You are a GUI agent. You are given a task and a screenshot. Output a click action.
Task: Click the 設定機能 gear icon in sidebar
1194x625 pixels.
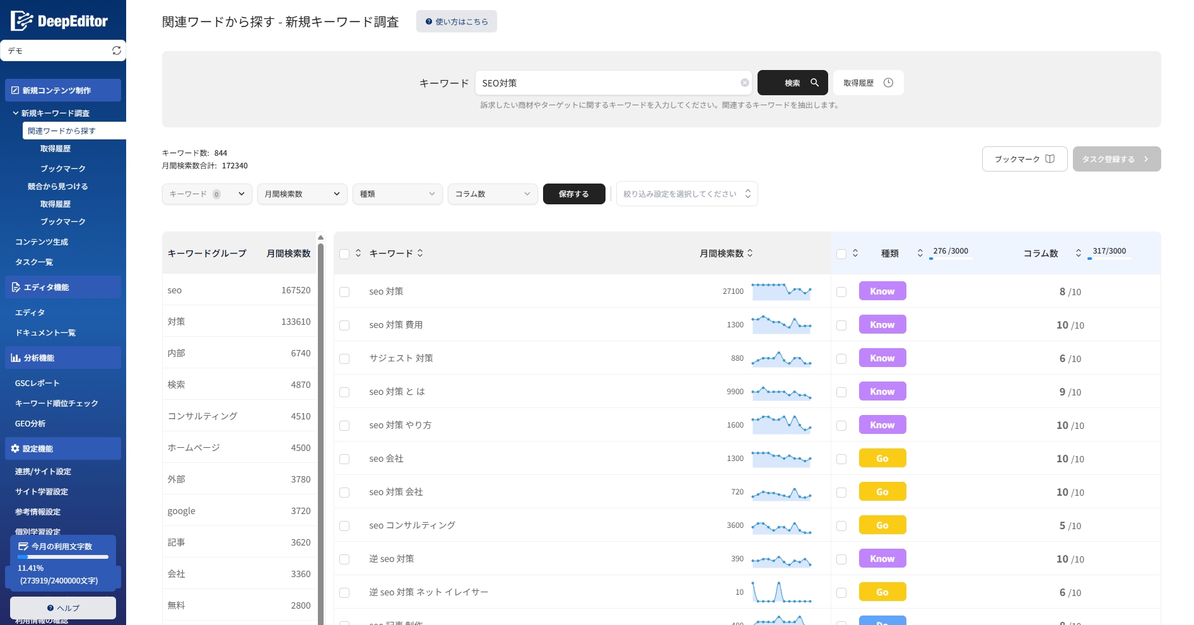pos(16,448)
